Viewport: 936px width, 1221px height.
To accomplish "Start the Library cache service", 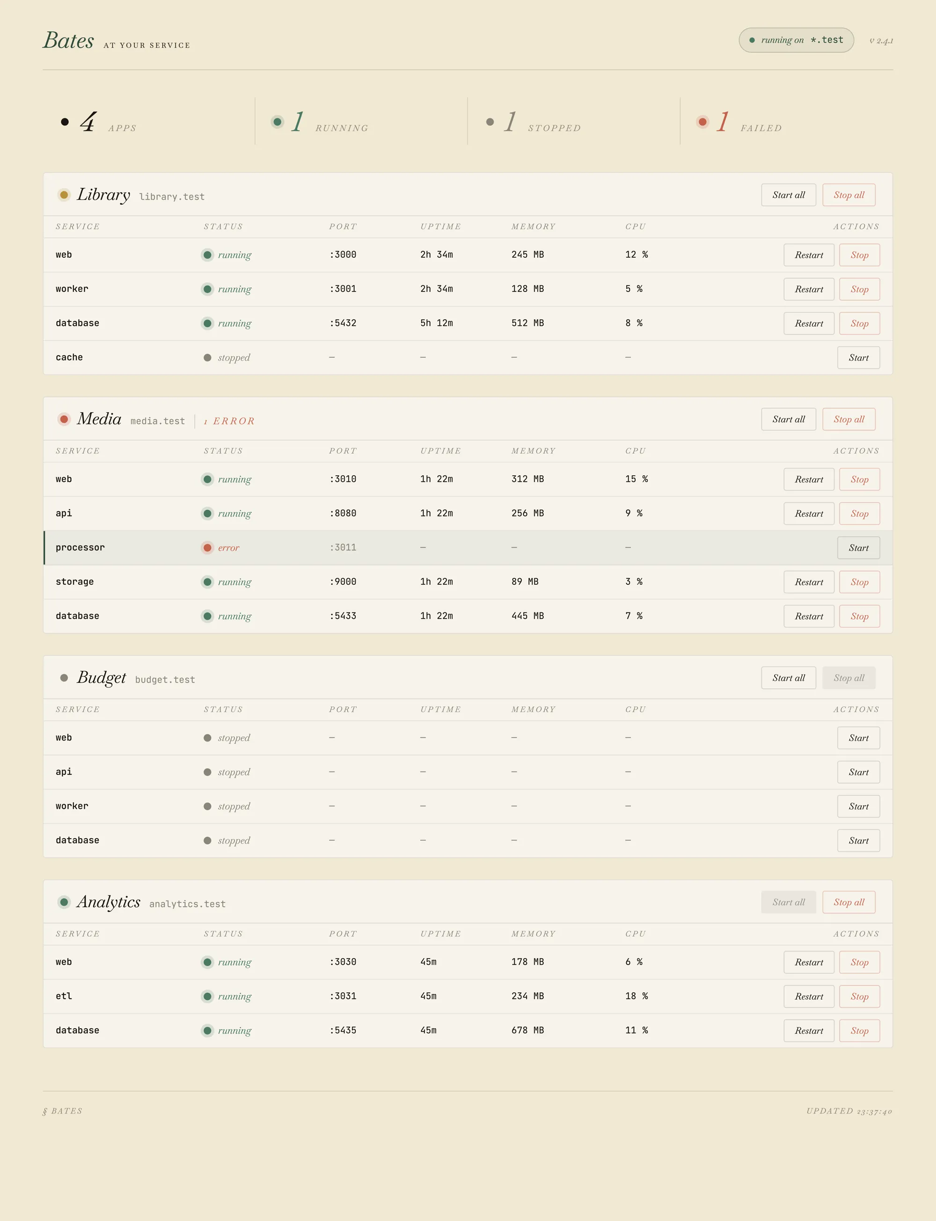I will 859,357.
